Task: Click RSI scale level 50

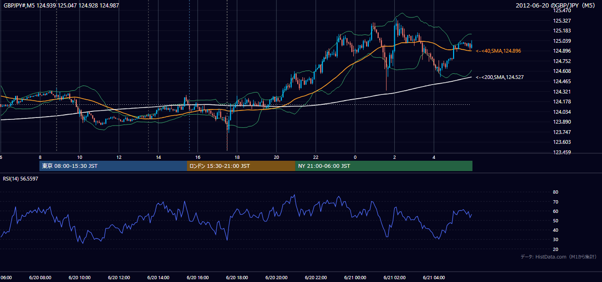Action: coord(555,220)
